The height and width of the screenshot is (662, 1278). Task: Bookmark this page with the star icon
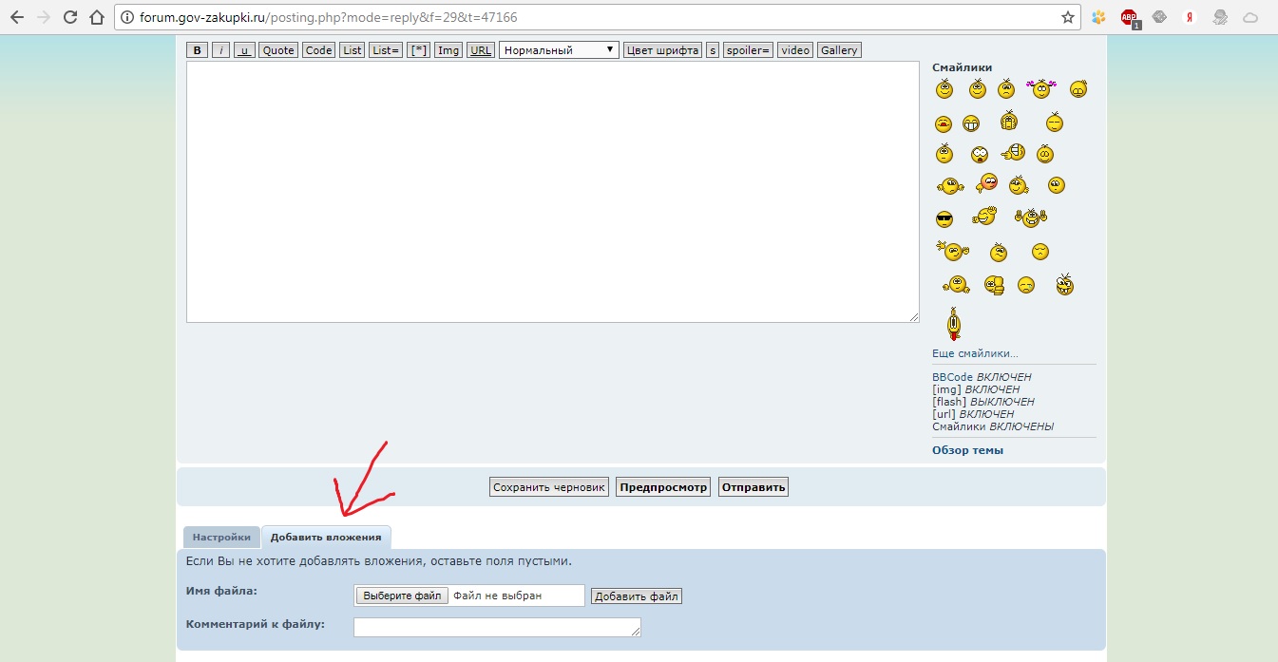click(x=1068, y=17)
